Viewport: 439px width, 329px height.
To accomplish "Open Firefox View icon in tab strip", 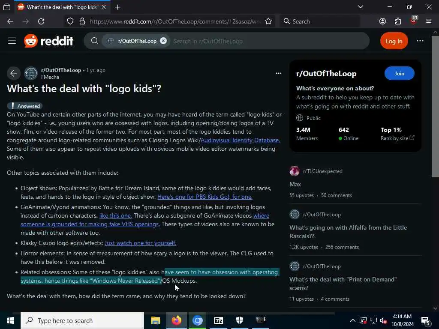I will tap(7, 7).
